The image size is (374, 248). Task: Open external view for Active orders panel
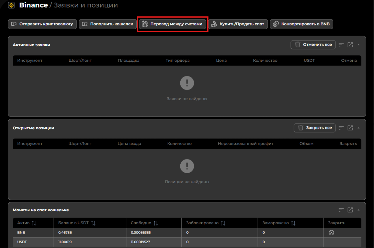click(350, 45)
